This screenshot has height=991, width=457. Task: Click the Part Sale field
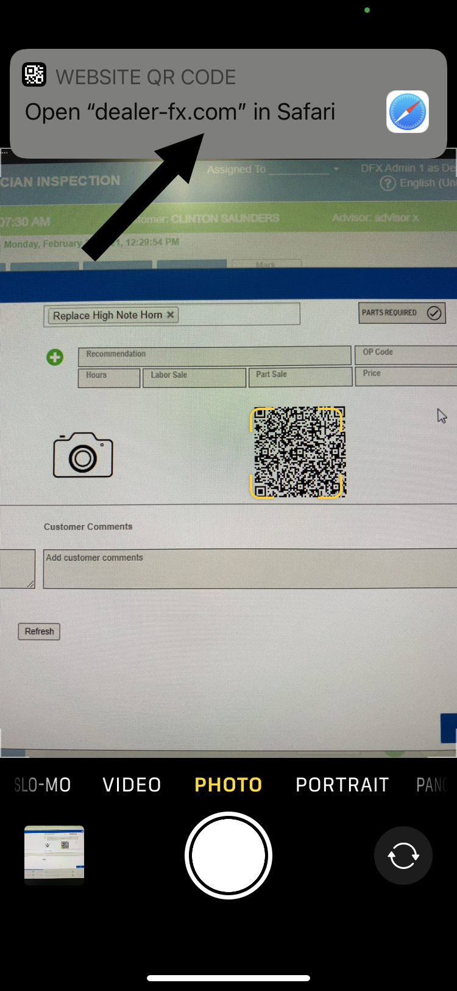click(x=300, y=377)
